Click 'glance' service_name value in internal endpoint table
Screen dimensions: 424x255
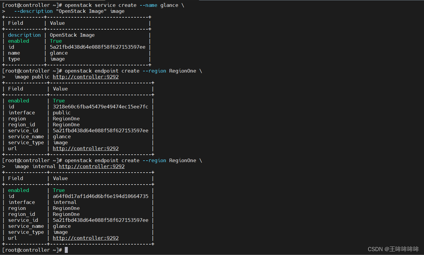pyautogui.click(x=62, y=226)
